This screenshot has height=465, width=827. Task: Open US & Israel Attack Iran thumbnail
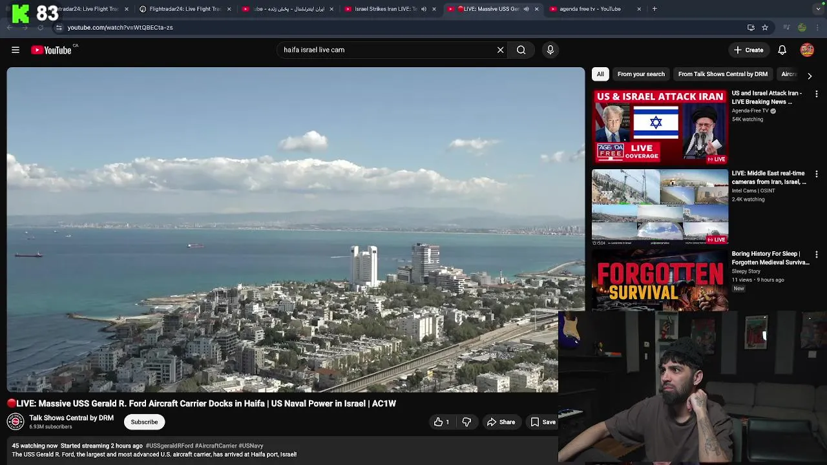pos(660,127)
